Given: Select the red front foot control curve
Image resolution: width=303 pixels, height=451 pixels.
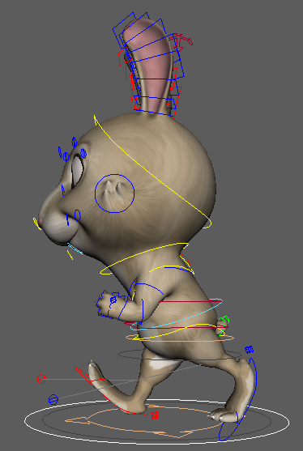Looking at the screenshot, I should [109, 391].
